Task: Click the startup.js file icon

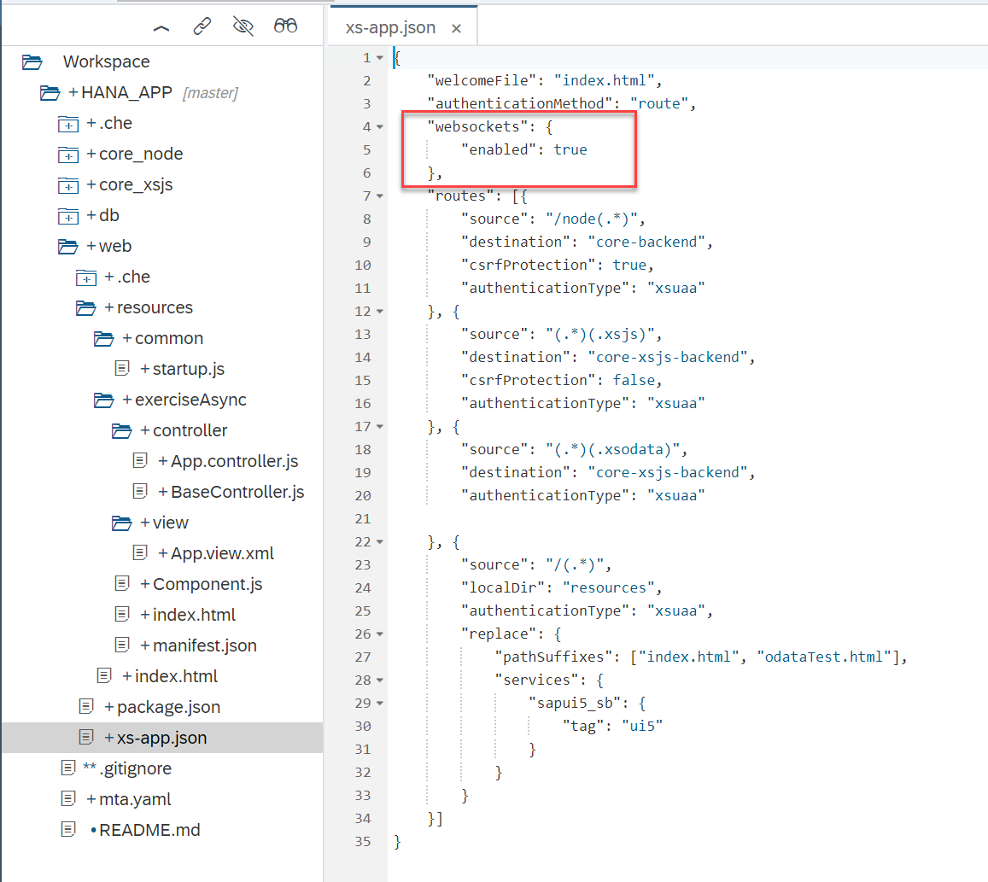Action: click(122, 369)
